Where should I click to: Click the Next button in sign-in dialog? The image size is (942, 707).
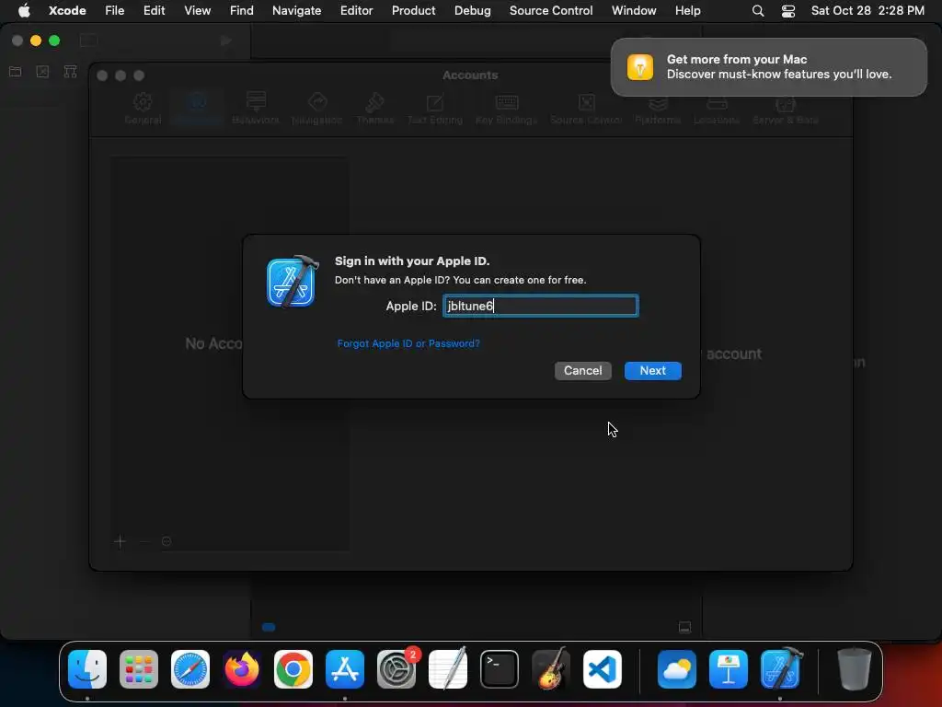[x=652, y=370]
